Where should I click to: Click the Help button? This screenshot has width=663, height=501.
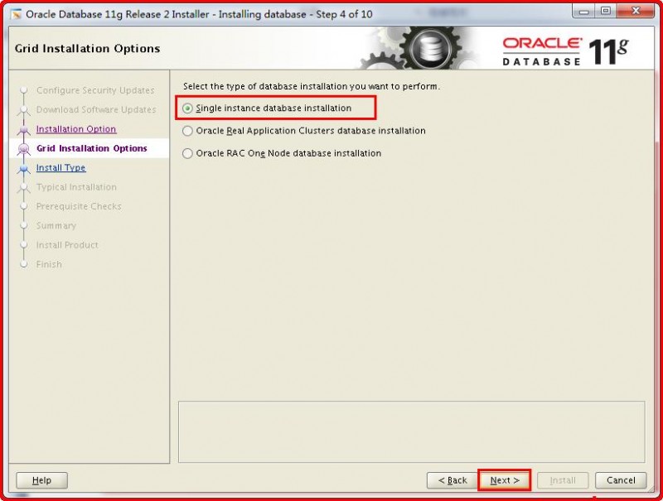tap(41, 480)
